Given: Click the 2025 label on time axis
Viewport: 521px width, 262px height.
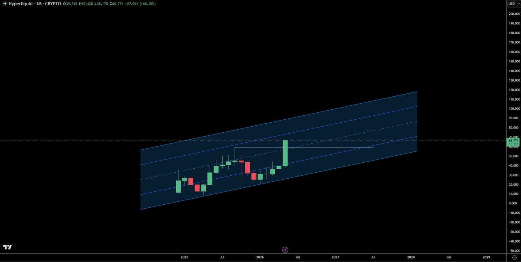Looking at the screenshot, I should pyautogui.click(x=185, y=257).
